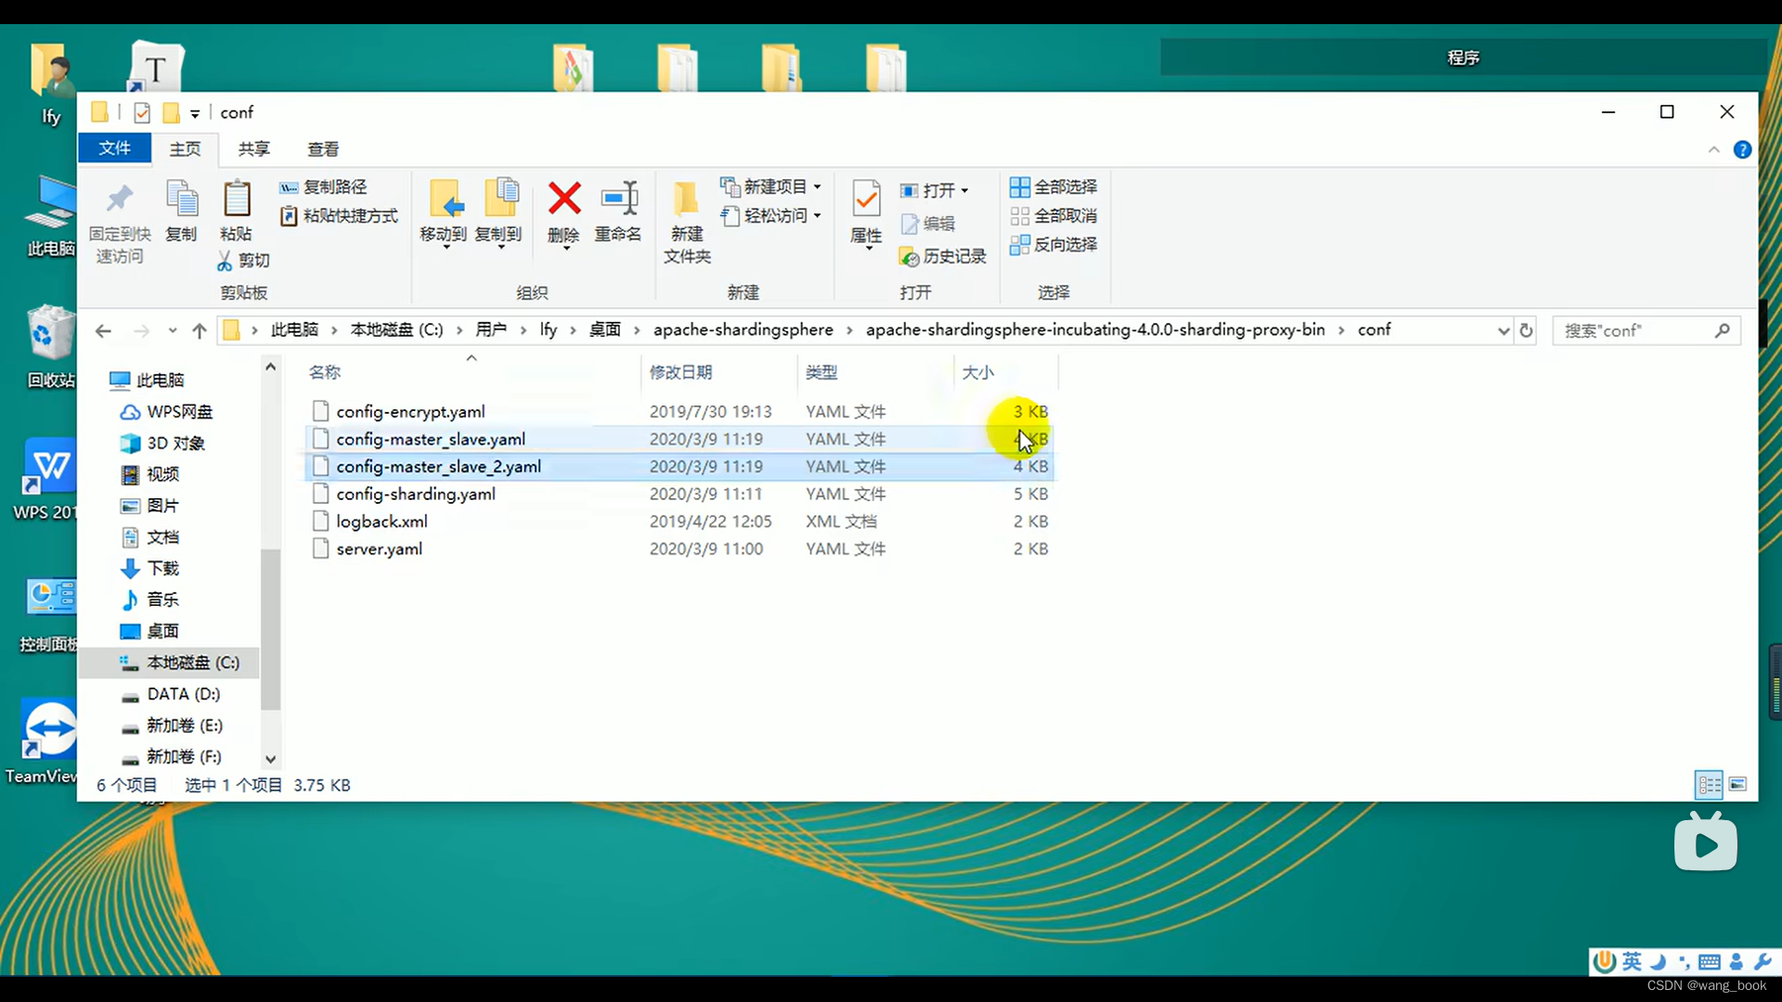Click the greyed Edit item in ribbon
This screenshot has width=1782, height=1002.
tap(927, 224)
